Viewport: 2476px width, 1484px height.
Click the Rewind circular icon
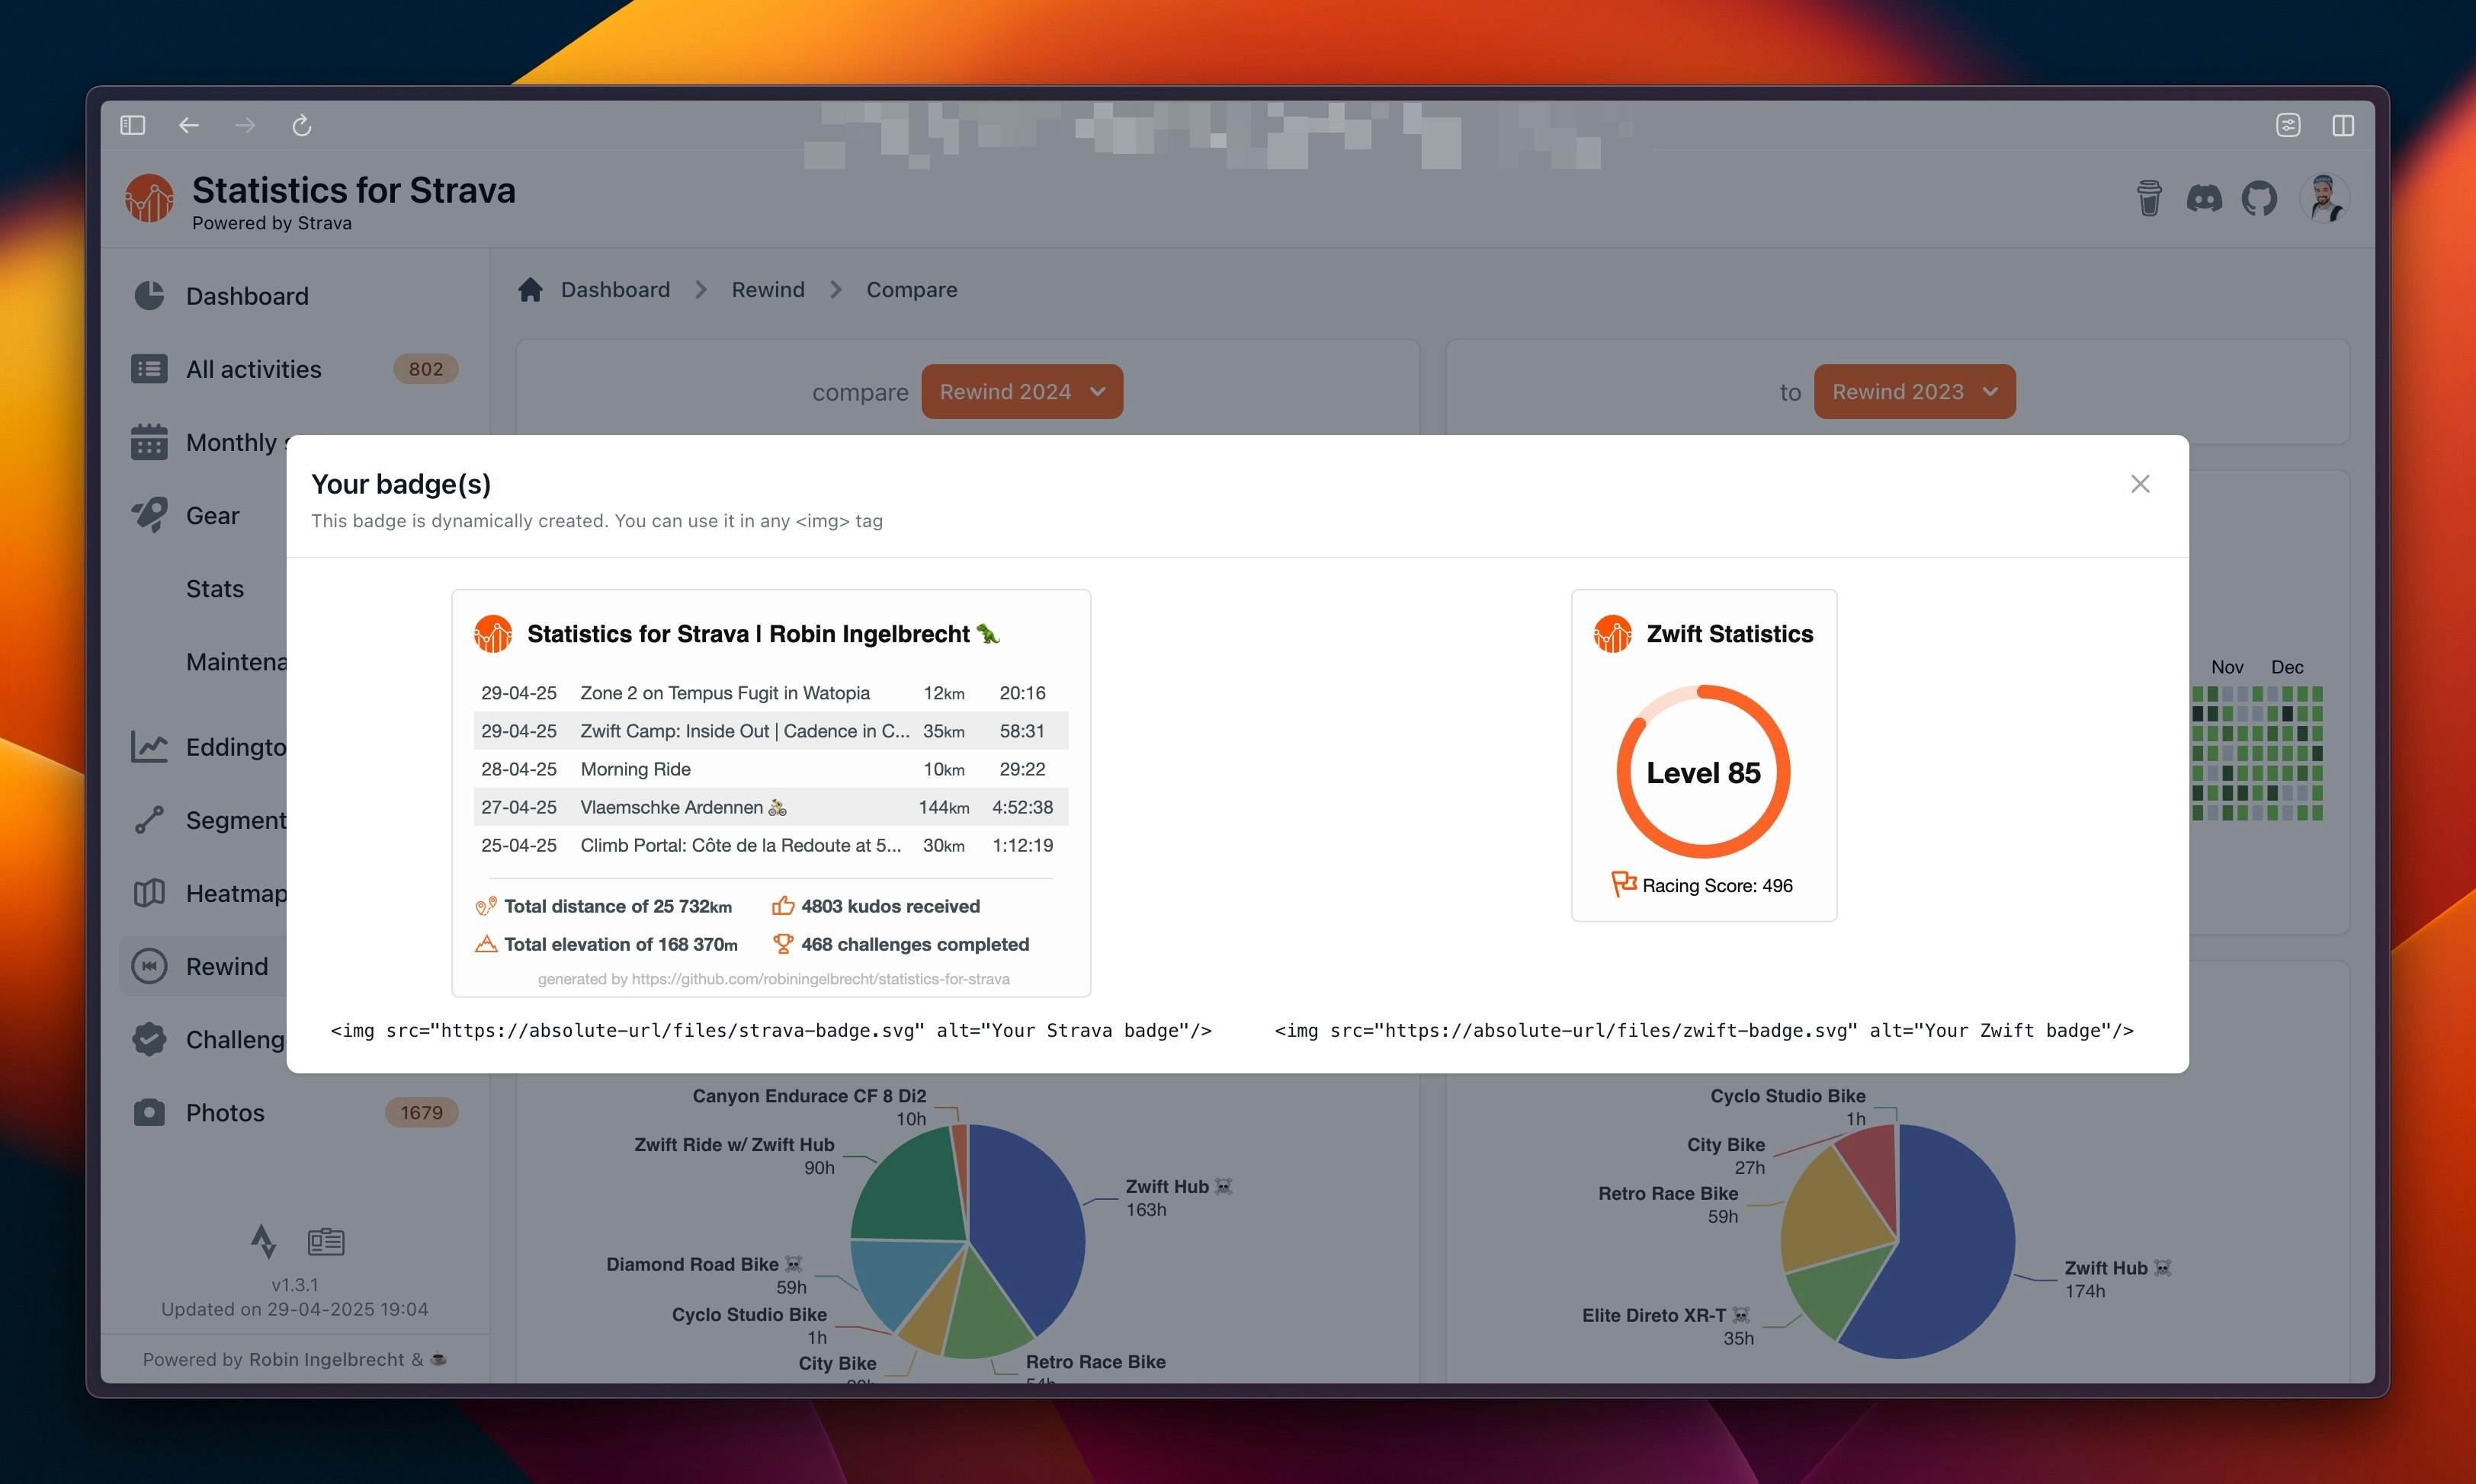[x=149, y=966]
